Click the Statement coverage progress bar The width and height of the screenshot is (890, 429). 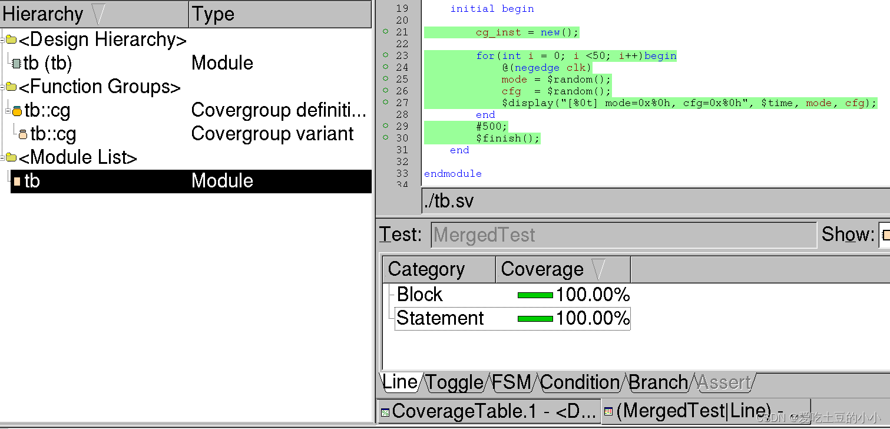click(535, 319)
